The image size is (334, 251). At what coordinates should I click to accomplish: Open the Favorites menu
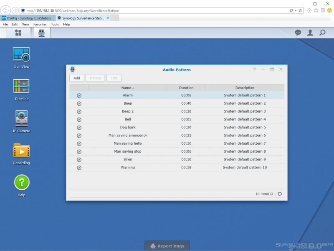[x=40, y=24]
